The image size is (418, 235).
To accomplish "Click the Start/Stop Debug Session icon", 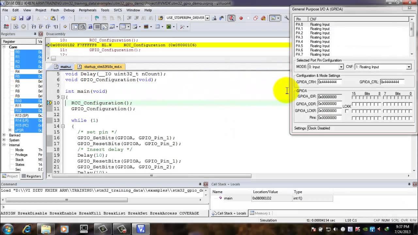I will click(231, 18).
